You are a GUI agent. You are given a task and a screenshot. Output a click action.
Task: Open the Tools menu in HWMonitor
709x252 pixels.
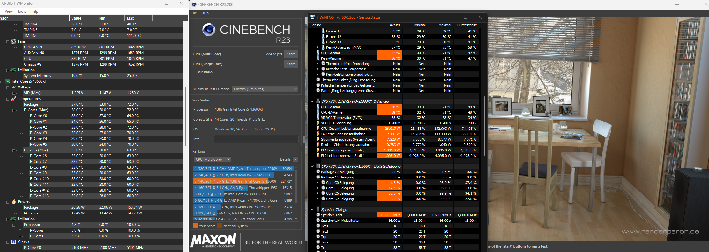[x=22, y=11]
